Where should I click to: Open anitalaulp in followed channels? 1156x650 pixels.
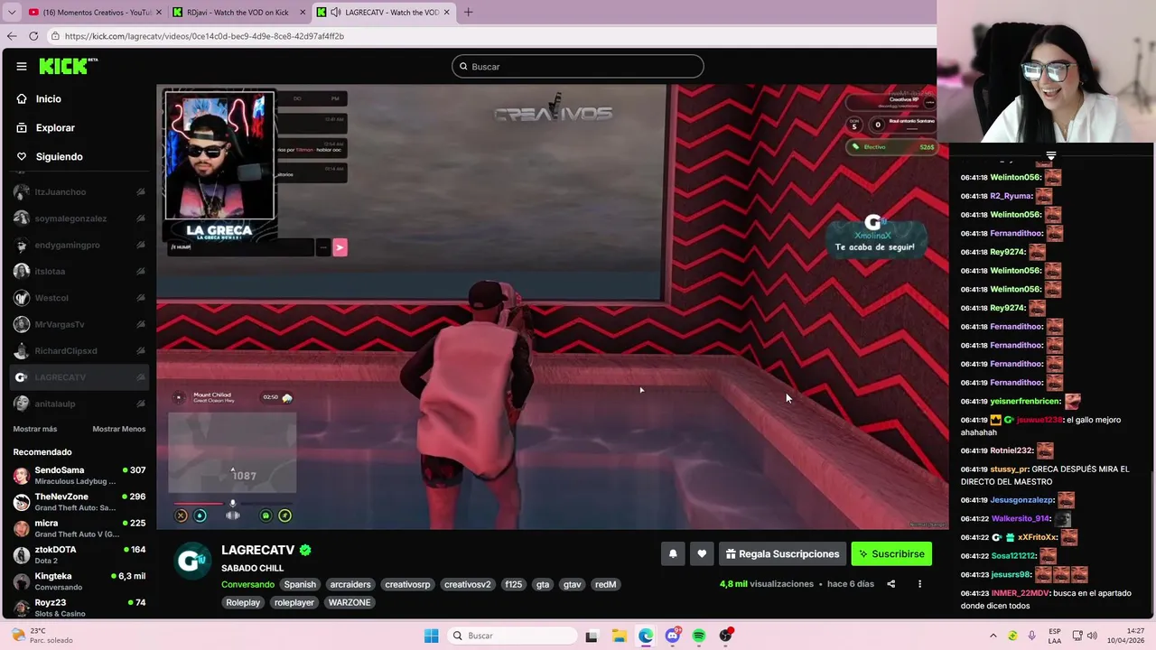tap(79, 404)
